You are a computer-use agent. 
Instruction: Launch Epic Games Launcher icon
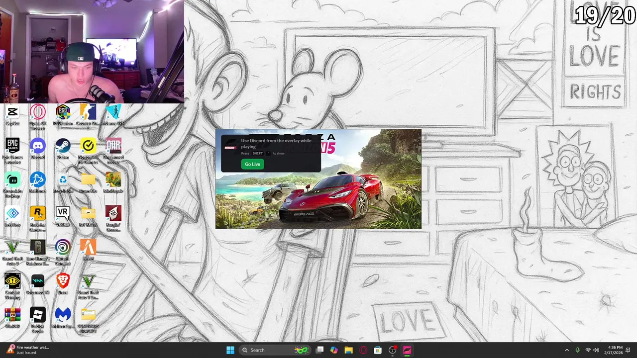pos(12,151)
